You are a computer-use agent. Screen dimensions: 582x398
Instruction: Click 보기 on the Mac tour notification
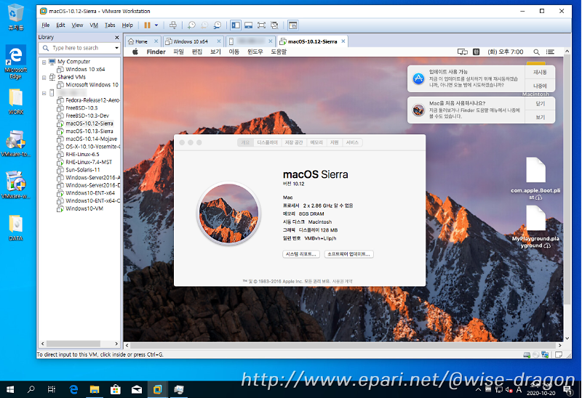click(x=540, y=117)
